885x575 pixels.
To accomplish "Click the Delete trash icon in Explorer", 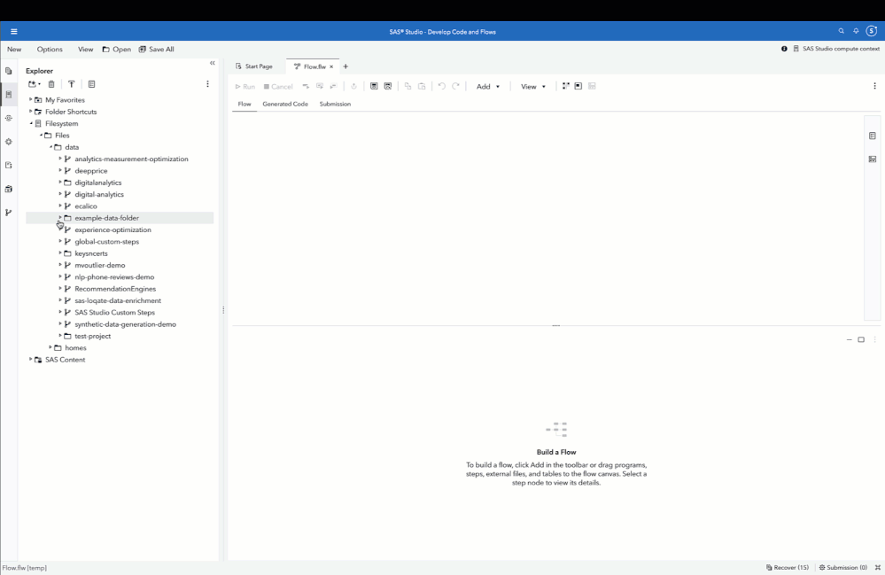I will [x=51, y=84].
